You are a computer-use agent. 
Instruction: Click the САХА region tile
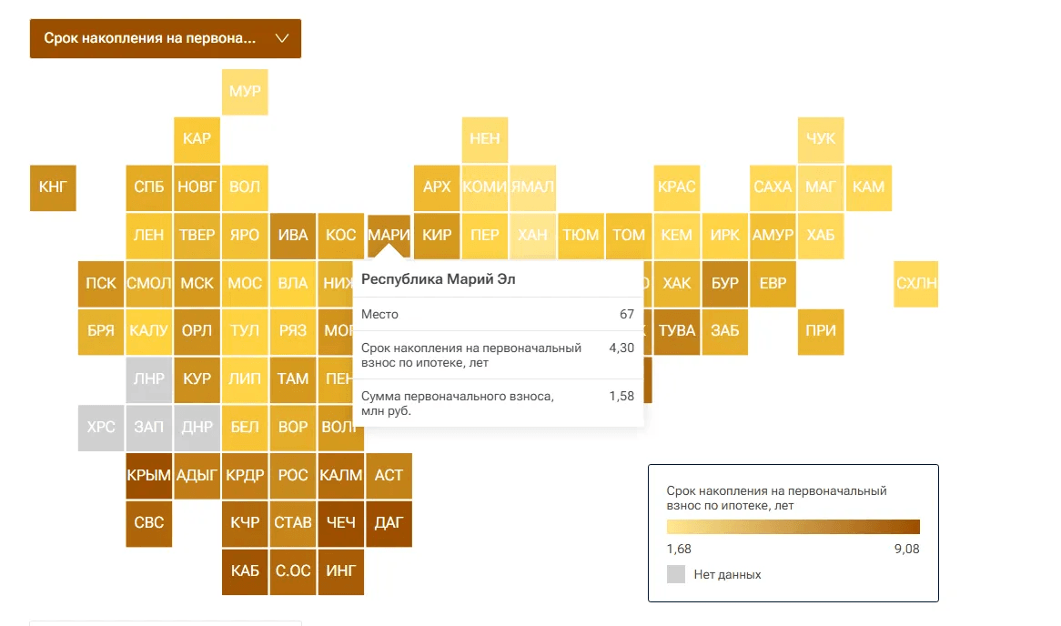click(x=773, y=187)
